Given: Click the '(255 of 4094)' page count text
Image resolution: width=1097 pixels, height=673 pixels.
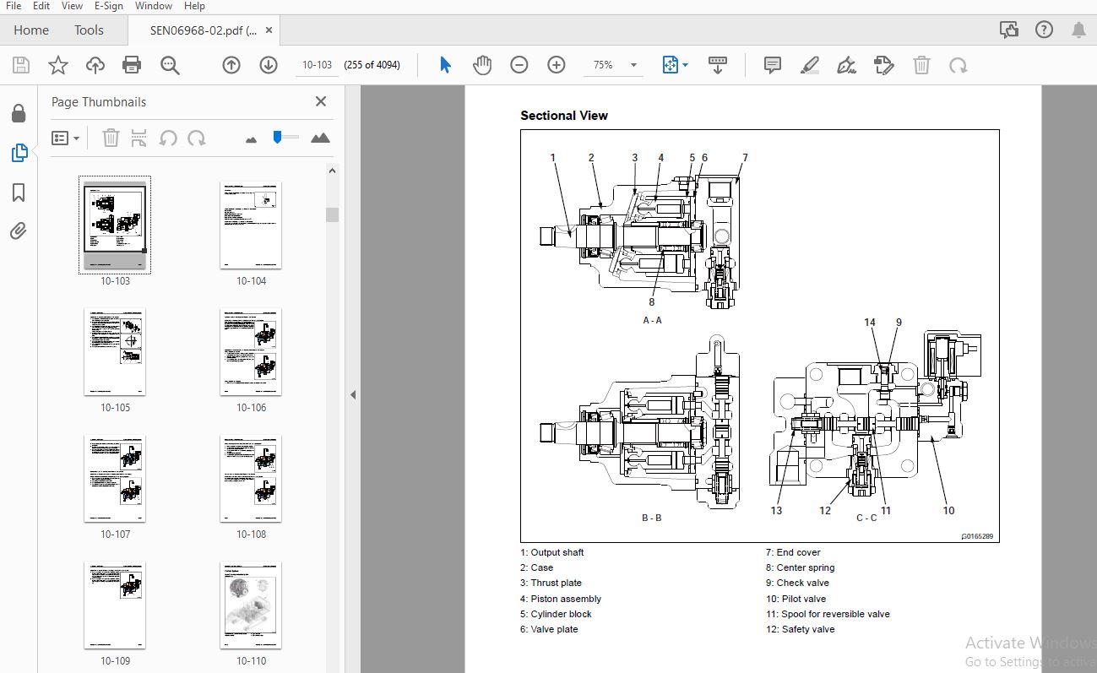Looking at the screenshot, I should (372, 65).
